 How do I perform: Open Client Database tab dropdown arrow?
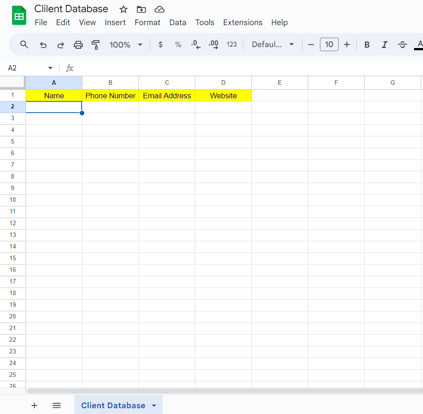point(154,405)
